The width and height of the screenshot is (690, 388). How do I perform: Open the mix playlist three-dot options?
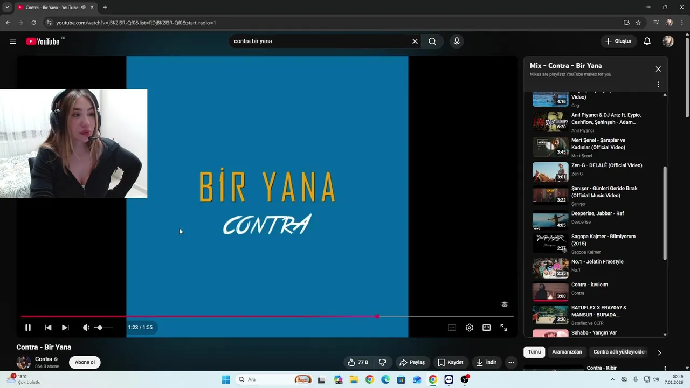(x=658, y=85)
